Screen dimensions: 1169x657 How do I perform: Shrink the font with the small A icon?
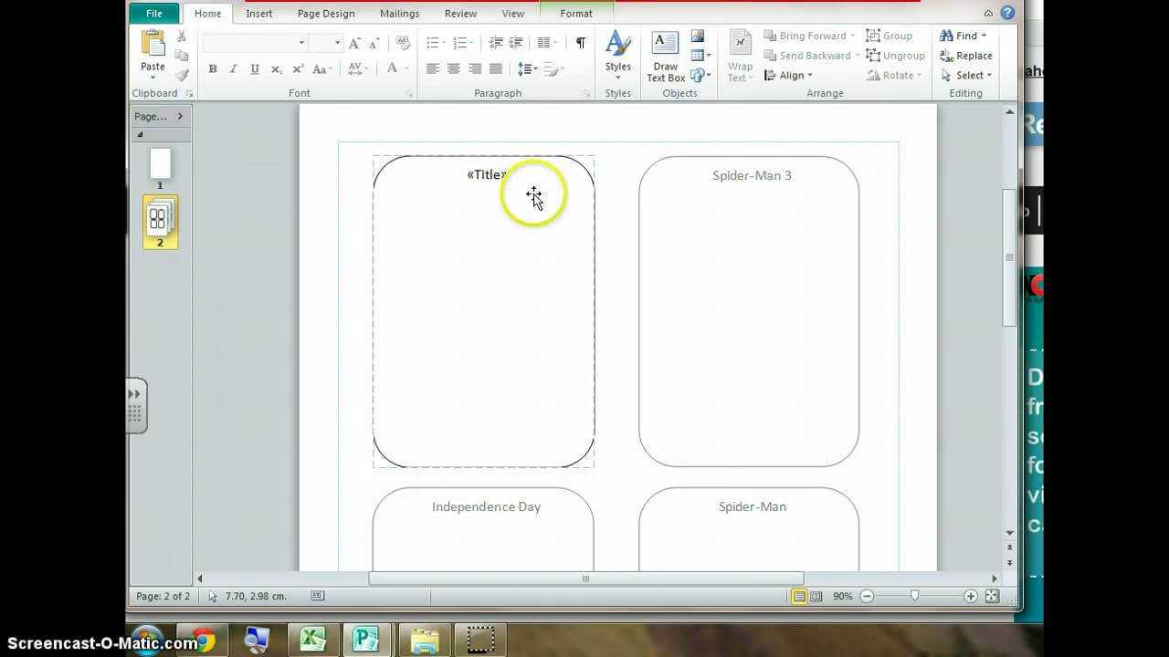pos(374,43)
